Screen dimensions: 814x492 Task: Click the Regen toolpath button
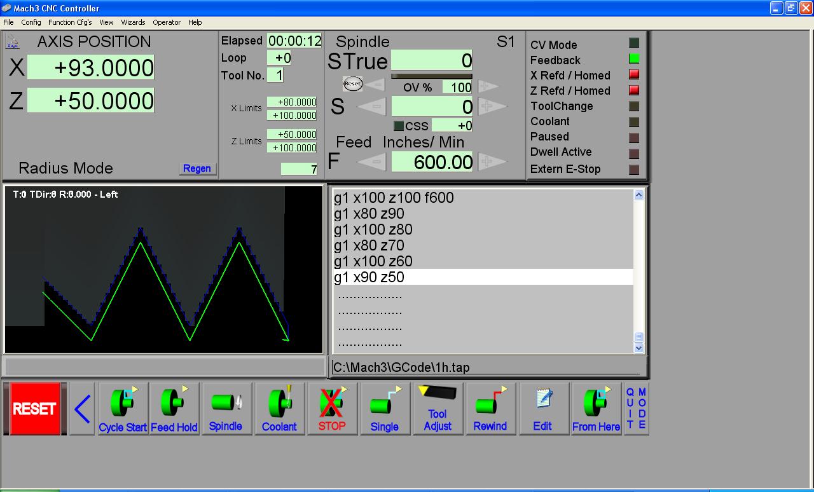(x=197, y=168)
